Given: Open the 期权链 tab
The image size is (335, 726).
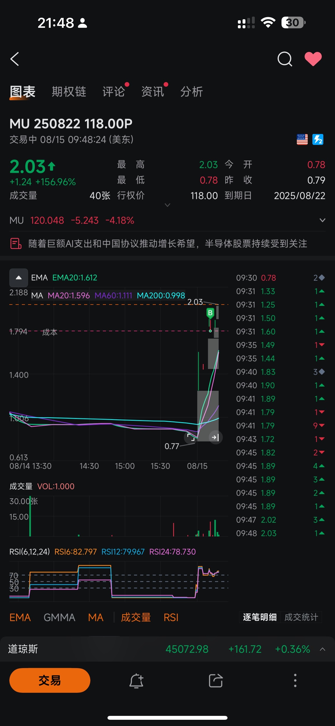Looking at the screenshot, I should [69, 92].
